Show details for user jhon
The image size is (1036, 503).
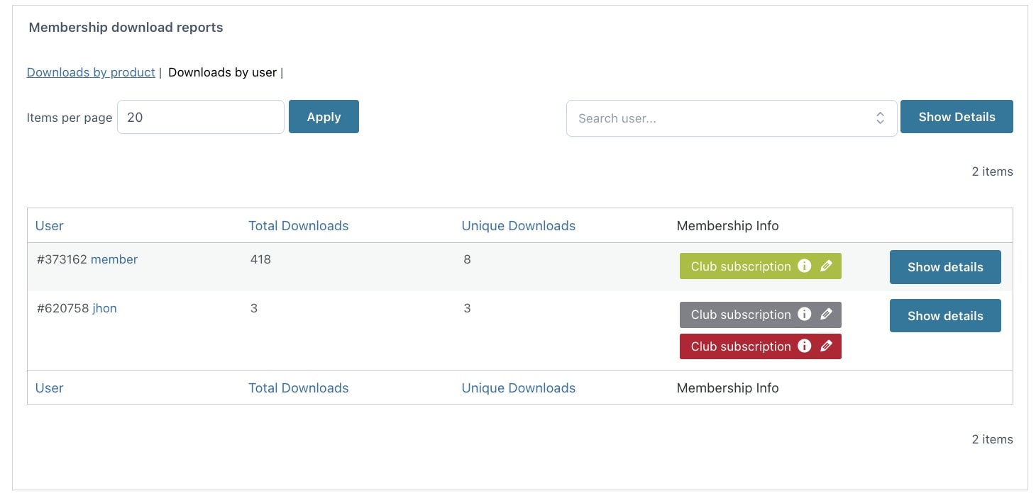(944, 316)
